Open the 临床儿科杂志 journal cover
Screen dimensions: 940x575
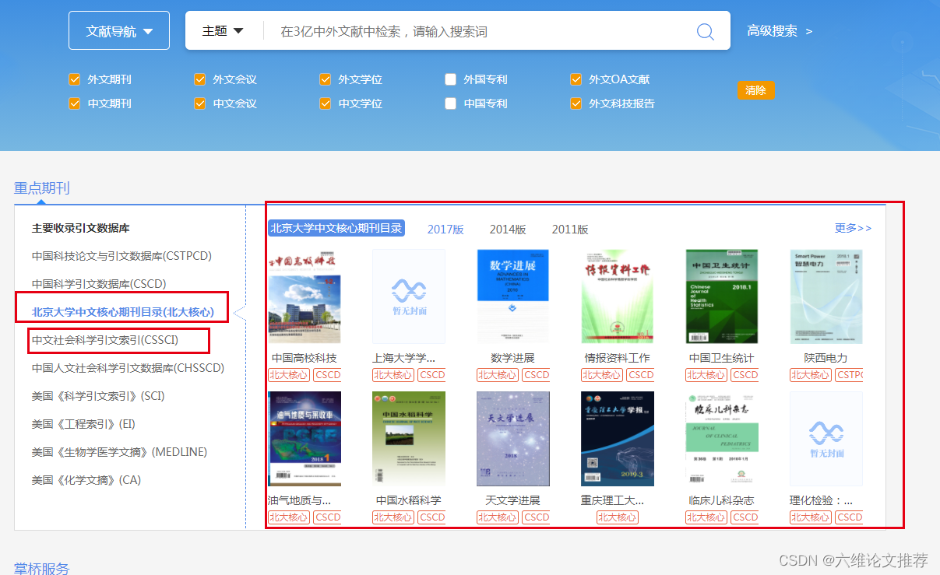722,439
